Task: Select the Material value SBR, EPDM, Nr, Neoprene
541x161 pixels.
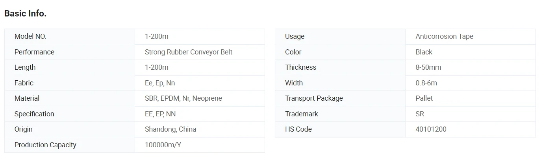Action: click(183, 98)
